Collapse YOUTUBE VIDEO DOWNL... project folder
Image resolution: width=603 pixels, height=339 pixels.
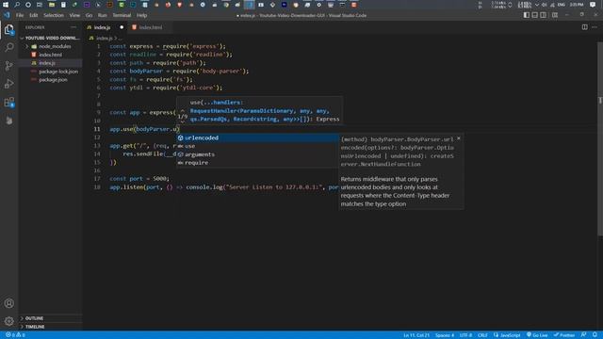(x=50, y=38)
